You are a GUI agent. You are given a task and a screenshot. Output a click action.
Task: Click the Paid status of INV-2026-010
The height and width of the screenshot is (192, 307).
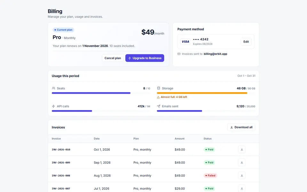point(209,149)
